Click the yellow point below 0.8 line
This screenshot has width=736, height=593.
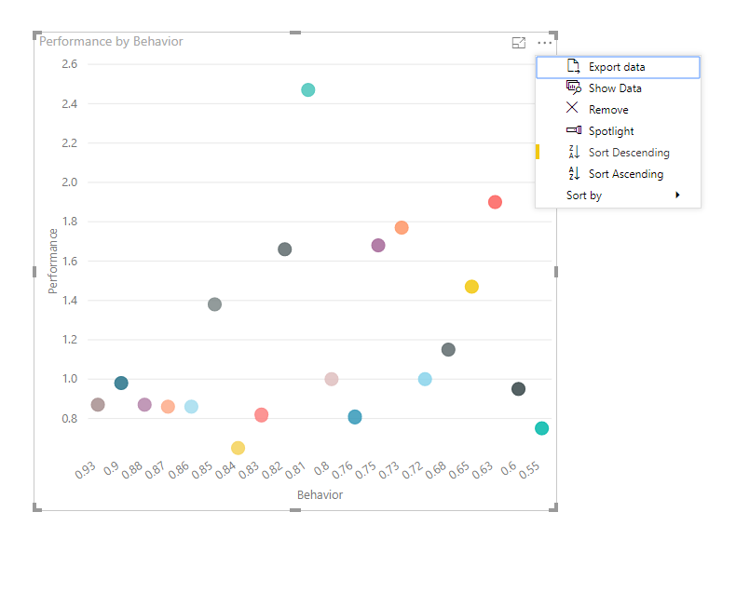pos(238,448)
